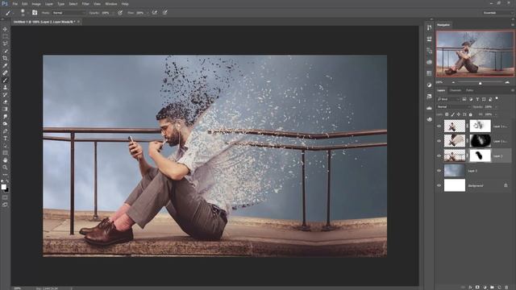Select the Crop tool

[5, 58]
